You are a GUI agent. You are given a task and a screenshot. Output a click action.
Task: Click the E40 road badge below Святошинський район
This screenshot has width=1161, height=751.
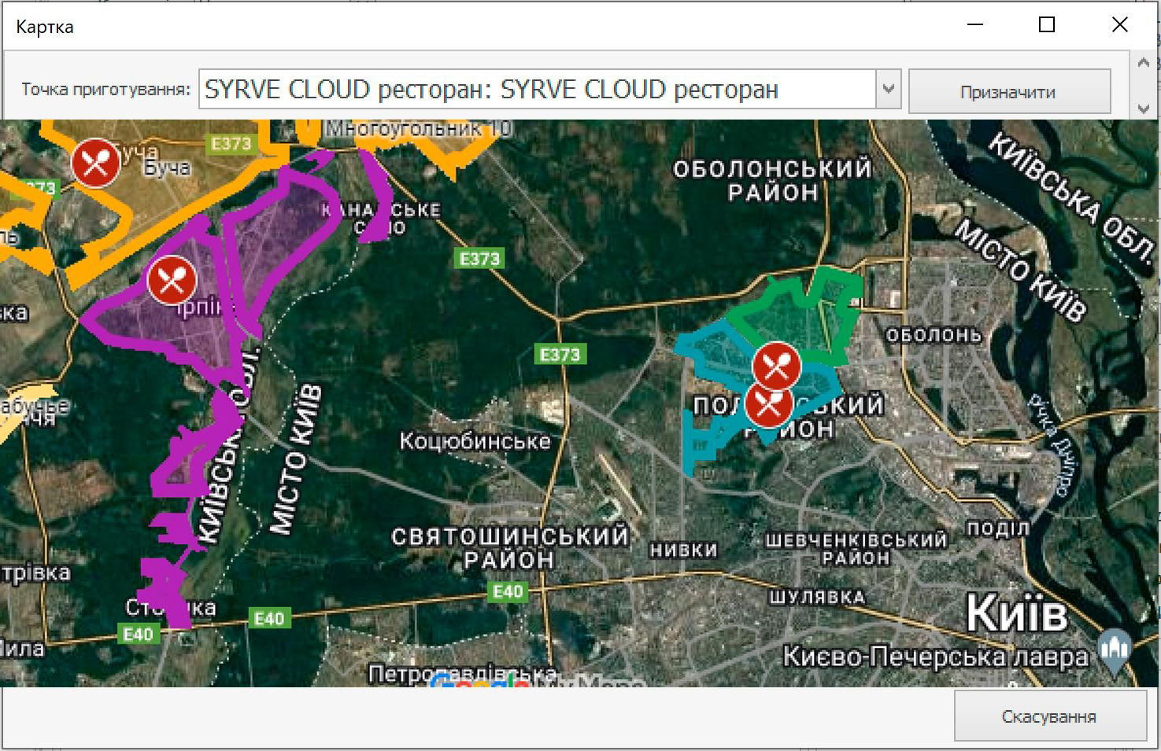(508, 591)
